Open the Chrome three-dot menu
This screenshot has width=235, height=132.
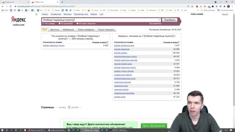(x=232, y=7)
